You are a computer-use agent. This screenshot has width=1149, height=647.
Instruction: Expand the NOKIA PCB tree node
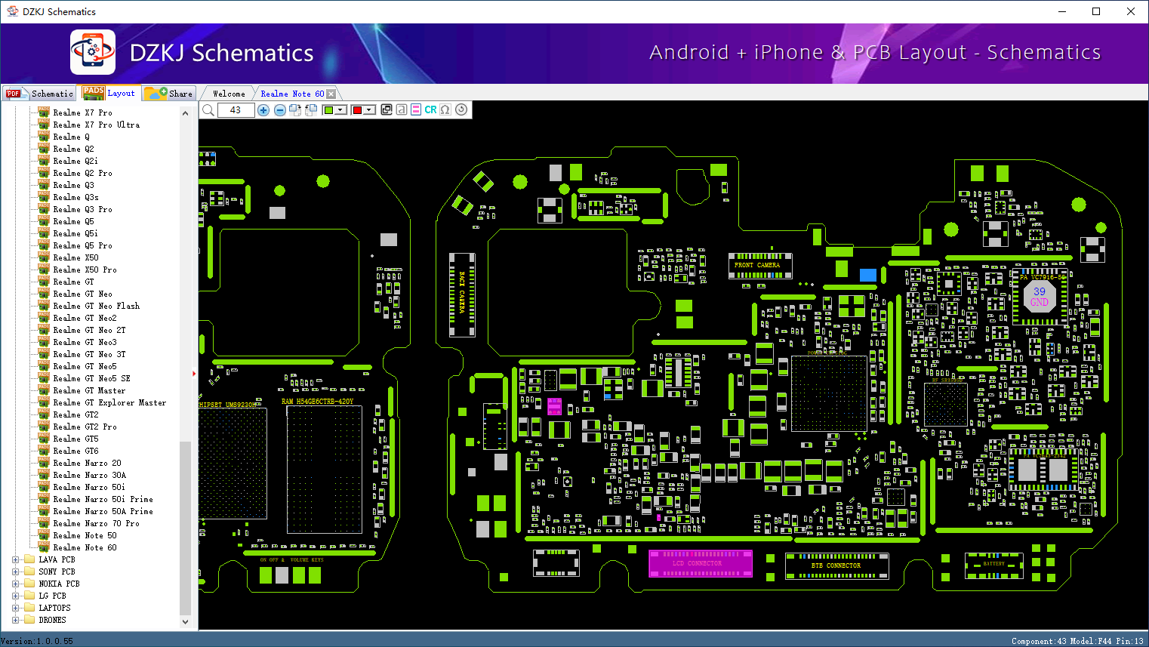15,584
